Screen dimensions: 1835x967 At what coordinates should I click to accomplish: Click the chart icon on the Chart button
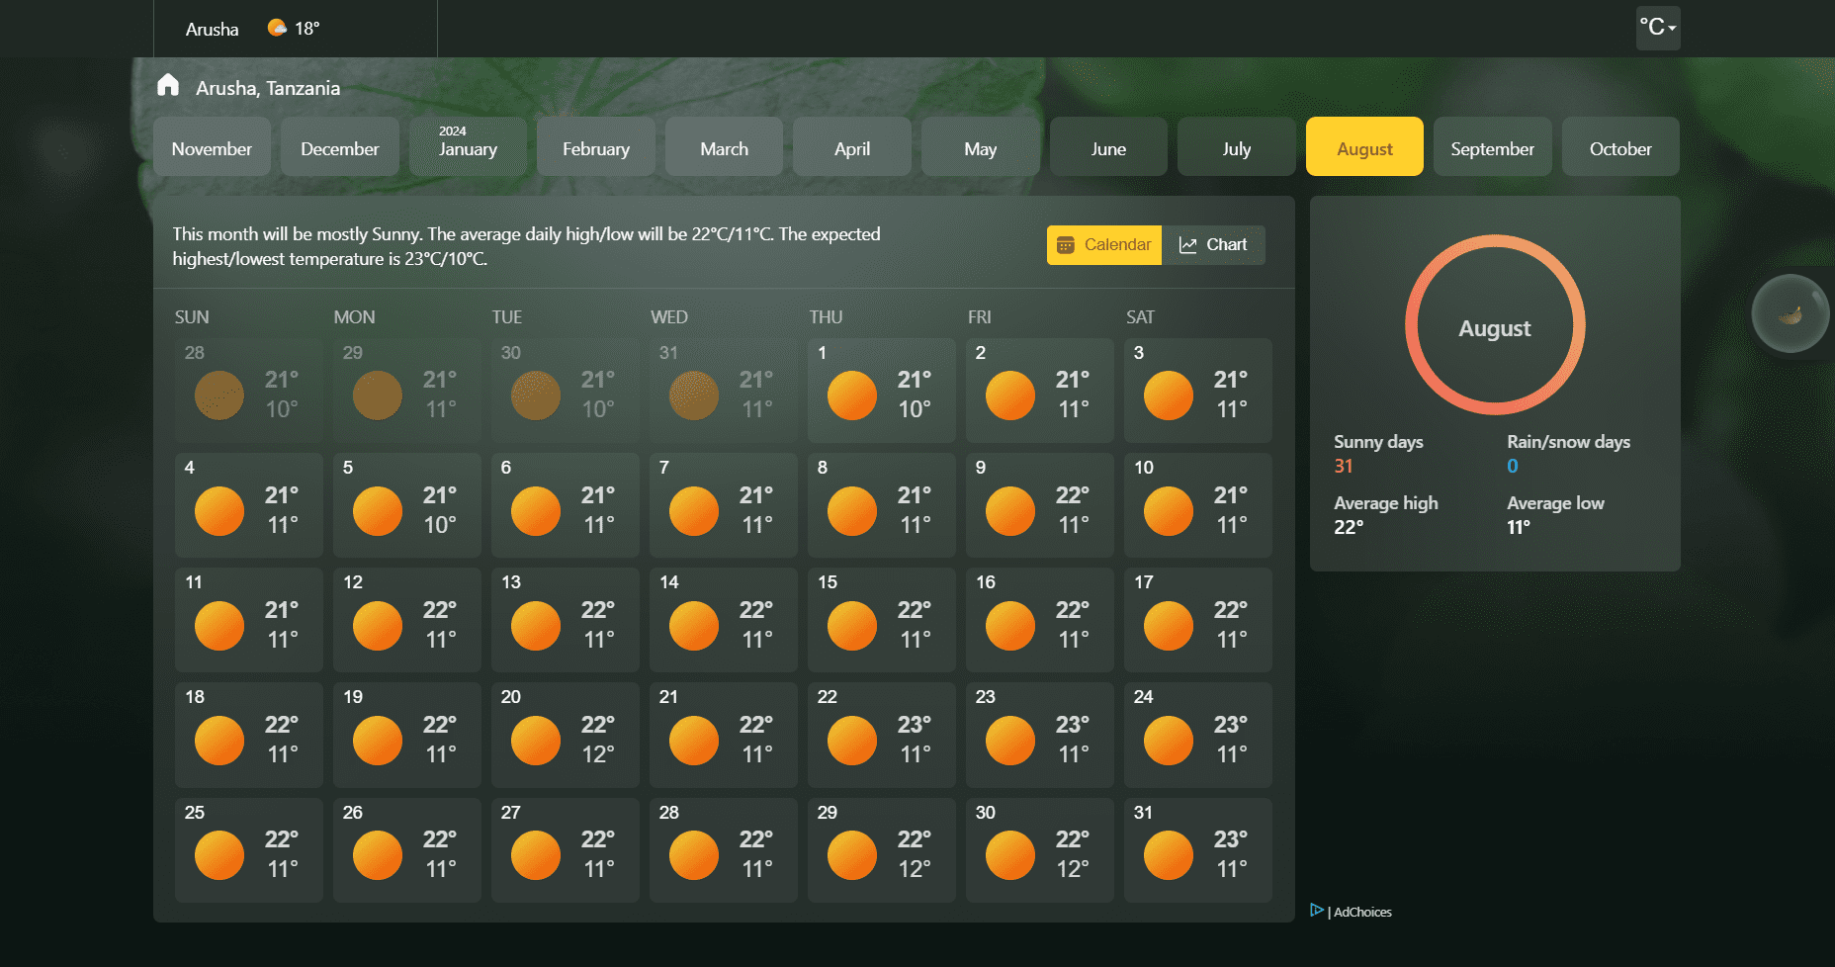click(x=1189, y=244)
